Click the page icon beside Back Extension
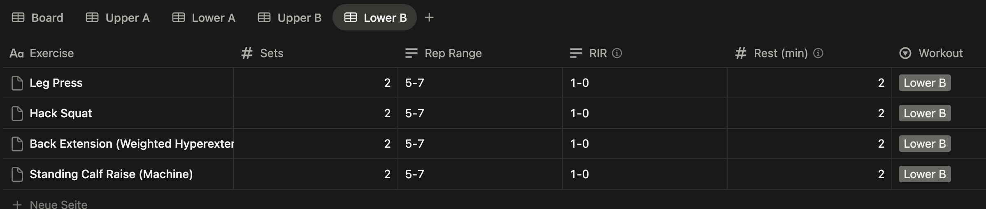This screenshot has height=209, width=986. [17, 144]
